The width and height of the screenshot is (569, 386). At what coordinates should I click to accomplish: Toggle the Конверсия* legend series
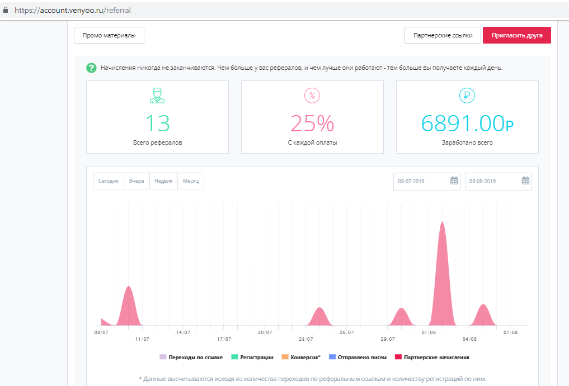point(301,358)
